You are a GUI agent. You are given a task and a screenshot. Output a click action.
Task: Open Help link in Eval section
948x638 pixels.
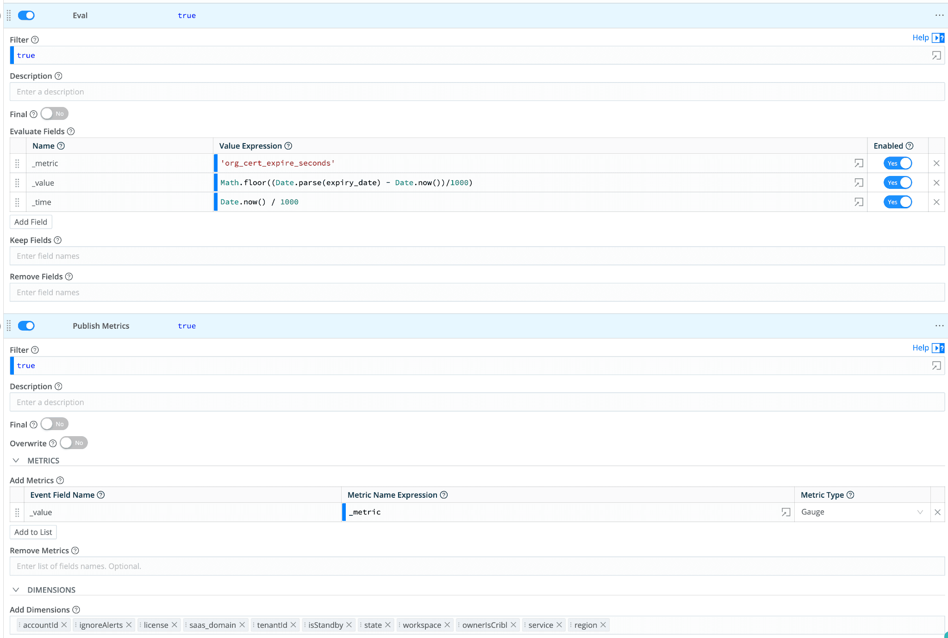click(920, 38)
